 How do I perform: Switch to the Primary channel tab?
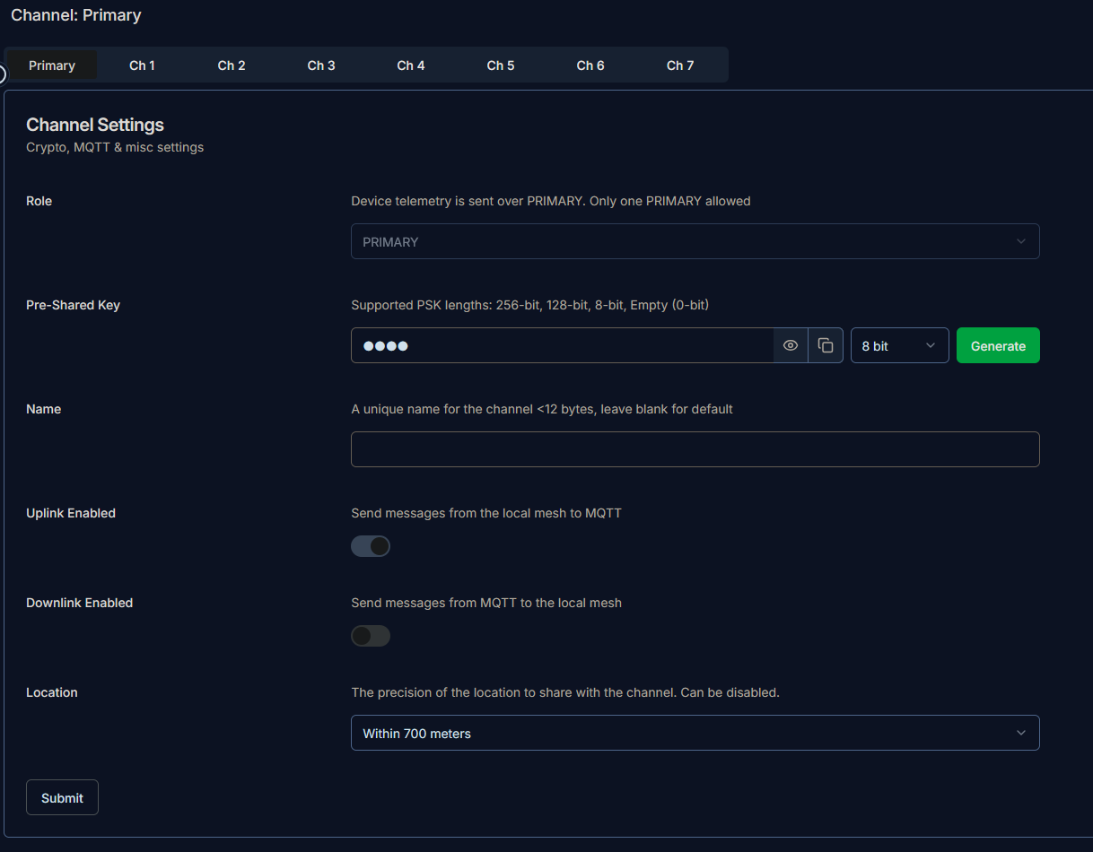point(52,65)
